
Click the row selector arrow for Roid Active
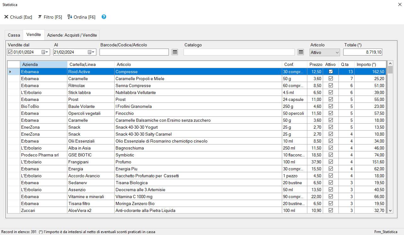(x=10, y=72)
